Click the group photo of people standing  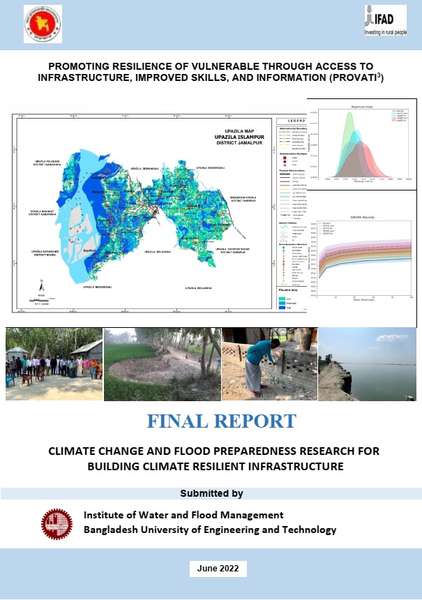[x=53, y=363]
